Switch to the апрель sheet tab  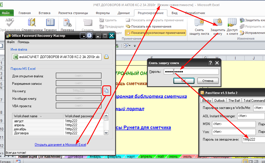[146, 157]
